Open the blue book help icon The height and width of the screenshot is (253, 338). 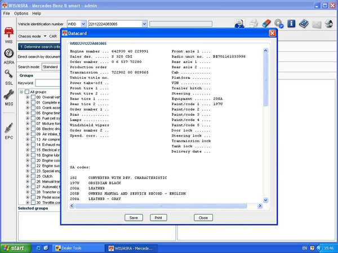tap(304, 24)
